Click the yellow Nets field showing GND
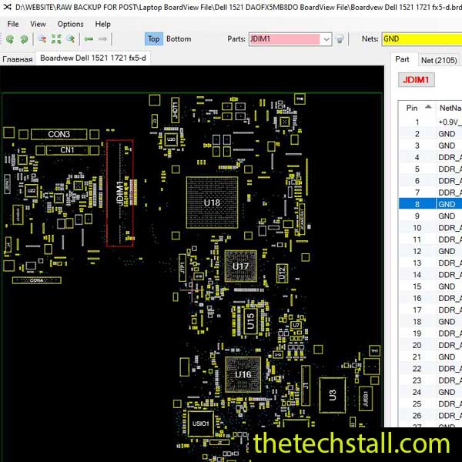Image resolution: width=462 pixels, height=462 pixels. click(x=422, y=39)
